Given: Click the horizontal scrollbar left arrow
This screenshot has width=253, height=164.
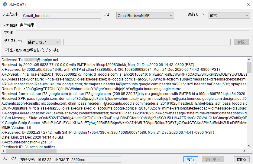Looking at the screenshot, I should (x=3, y=151).
